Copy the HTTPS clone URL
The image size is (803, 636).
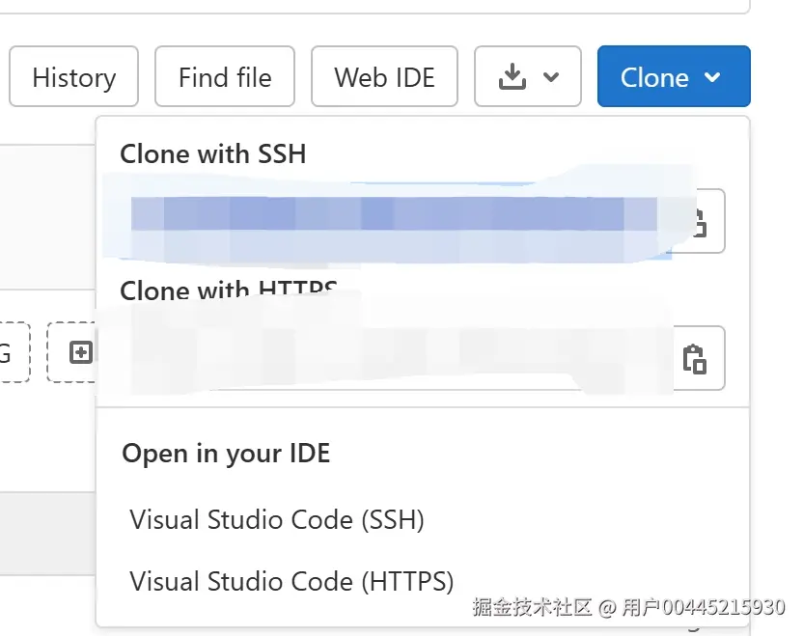pyautogui.click(x=695, y=358)
